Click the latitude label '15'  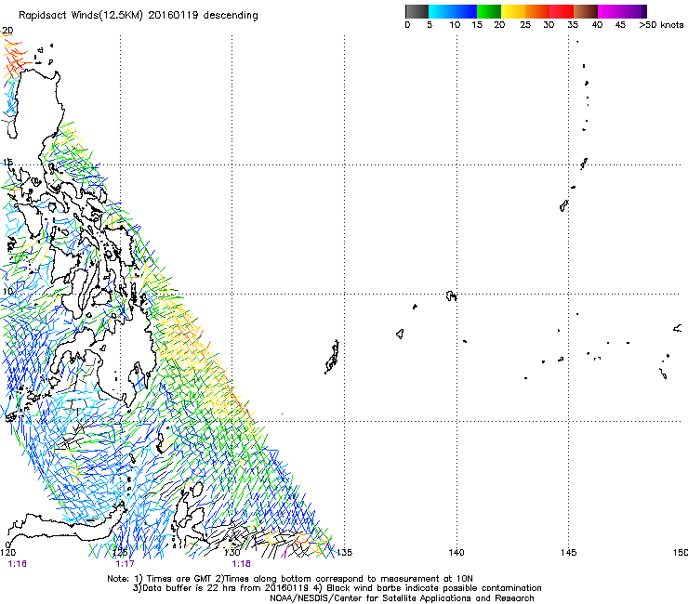tap(7, 163)
